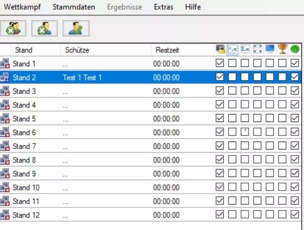This screenshot has width=304, height=230.
Task: Click the fullscreen arrows column header icon
Action: [257, 49]
